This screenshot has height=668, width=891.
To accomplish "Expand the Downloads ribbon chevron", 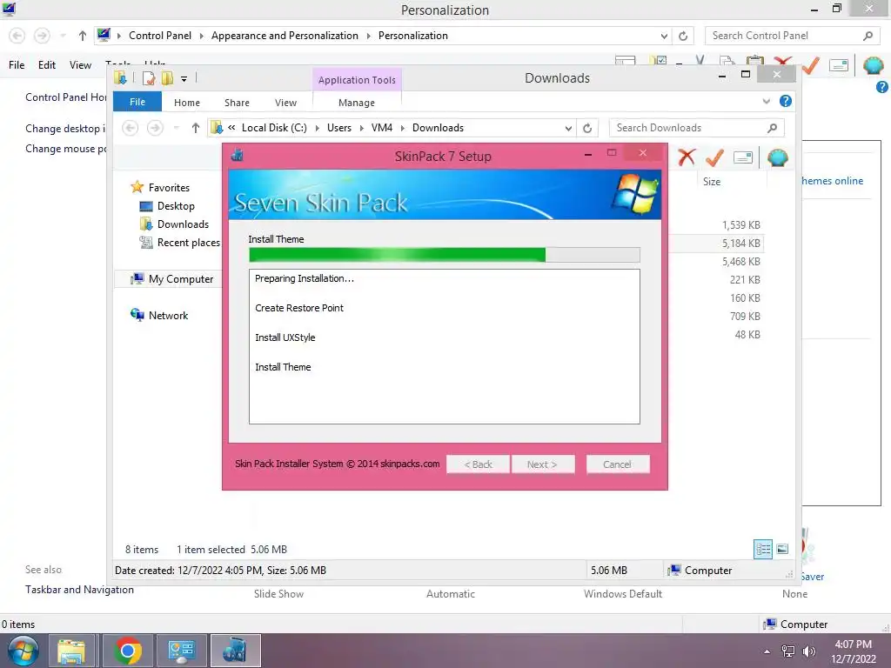I will tap(766, 101).
